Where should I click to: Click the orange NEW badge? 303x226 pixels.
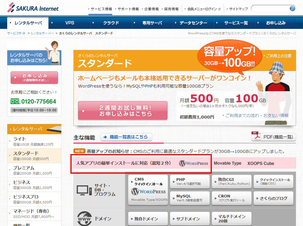tap(79, 151)
